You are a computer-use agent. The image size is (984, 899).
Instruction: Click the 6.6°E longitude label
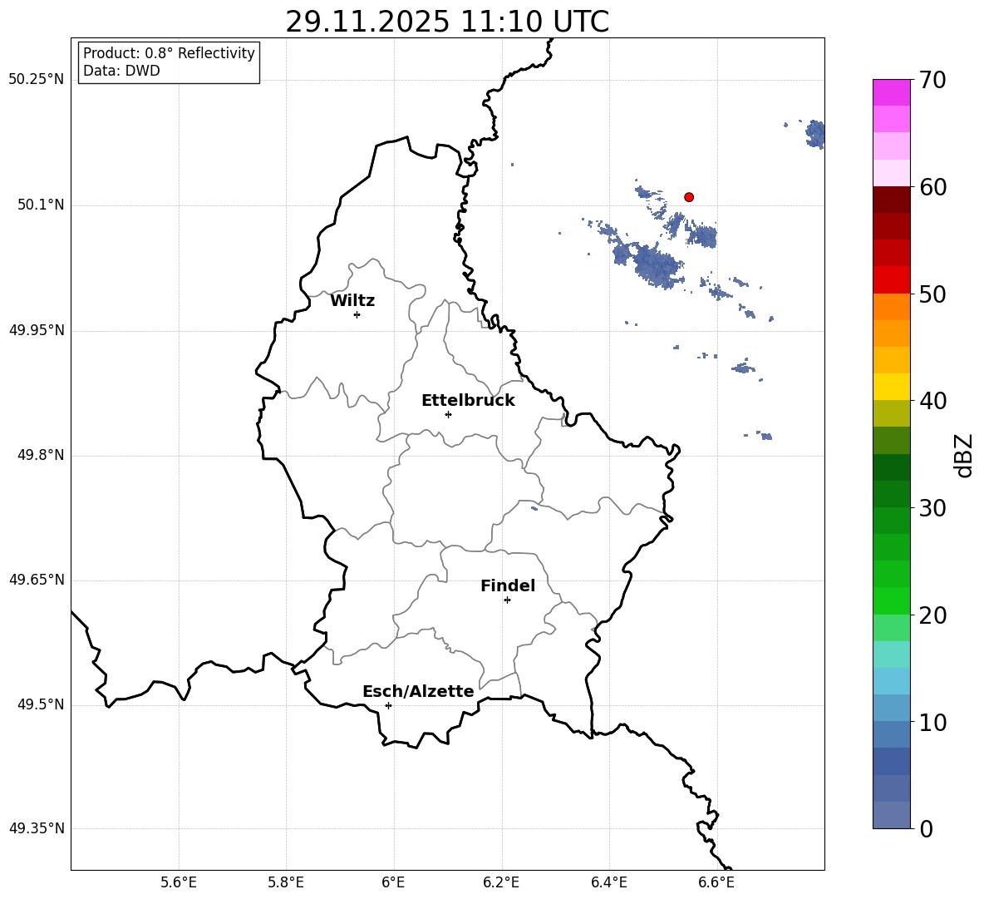coord(716,882)
